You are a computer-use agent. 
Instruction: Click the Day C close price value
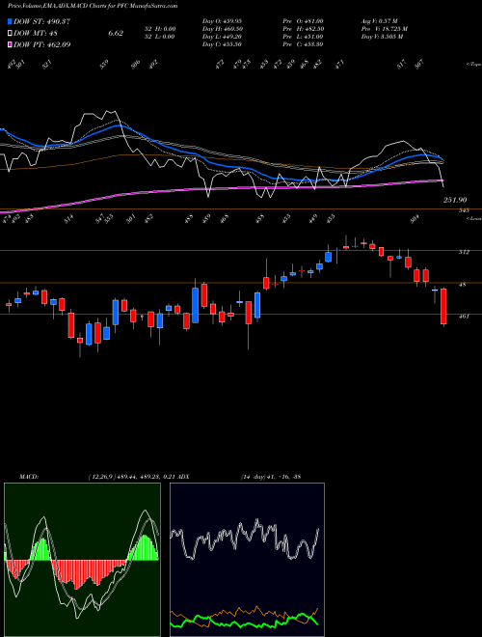pyautogui.click(x=222, y=44)
